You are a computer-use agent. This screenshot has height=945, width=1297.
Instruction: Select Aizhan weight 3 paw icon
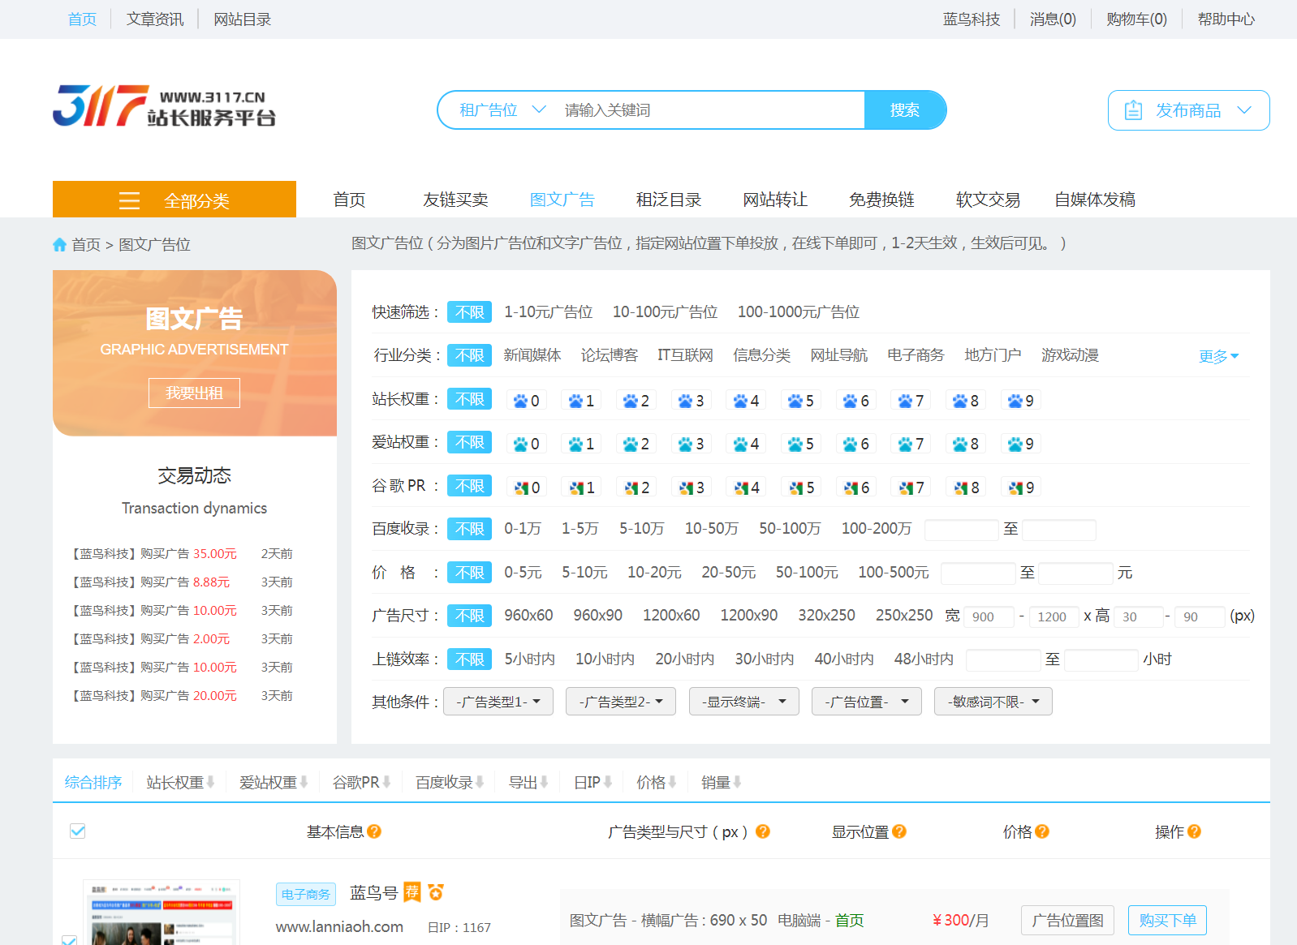coord(690,444)
